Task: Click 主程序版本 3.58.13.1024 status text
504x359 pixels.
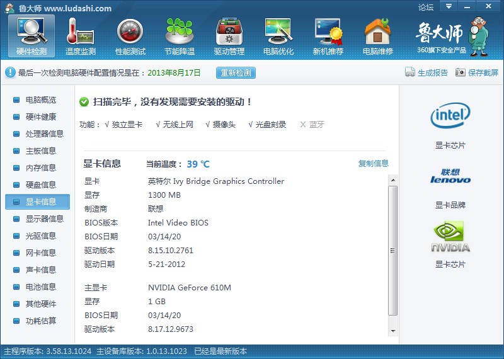Action: pos(48,351)
